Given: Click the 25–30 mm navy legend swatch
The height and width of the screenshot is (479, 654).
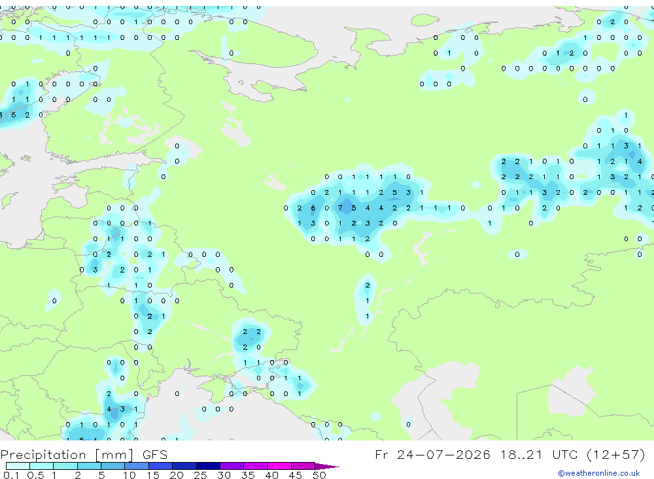Looking at the screenshot, I should [x=208, y=466].
